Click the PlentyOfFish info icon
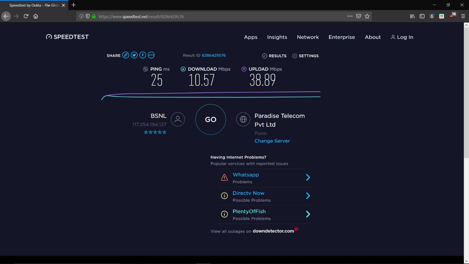The height and width of the screenshot is (264, 469). pyautogui.click(x=224, y=214)
